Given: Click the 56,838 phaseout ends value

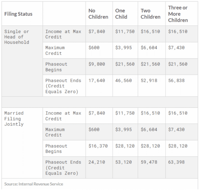Looking at the screenshot, I should coord(176,81).
